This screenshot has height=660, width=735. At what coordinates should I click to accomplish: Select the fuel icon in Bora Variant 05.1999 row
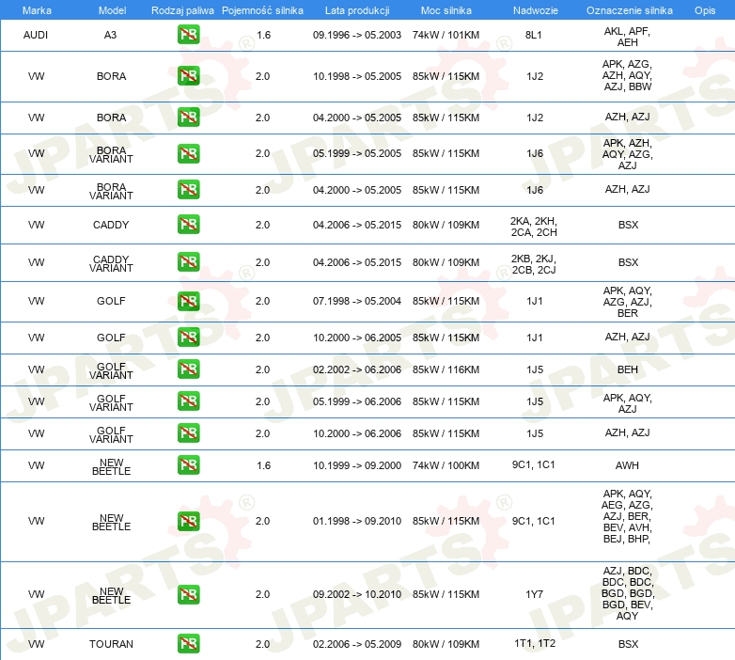(188, 153)
